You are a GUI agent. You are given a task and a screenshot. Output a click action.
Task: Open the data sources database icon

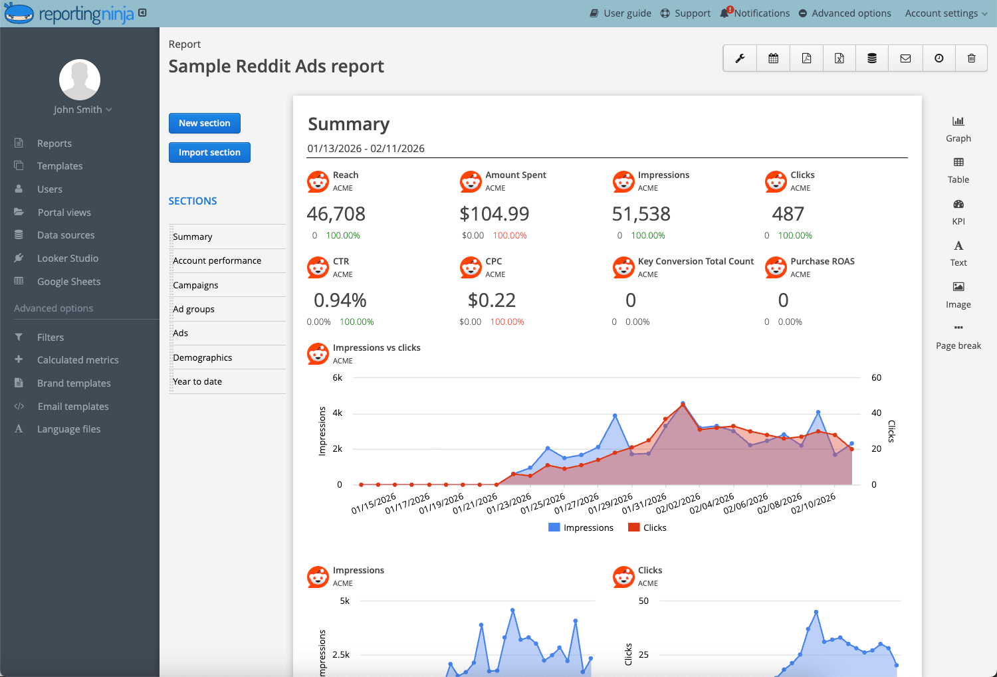(x=872, y=58)
